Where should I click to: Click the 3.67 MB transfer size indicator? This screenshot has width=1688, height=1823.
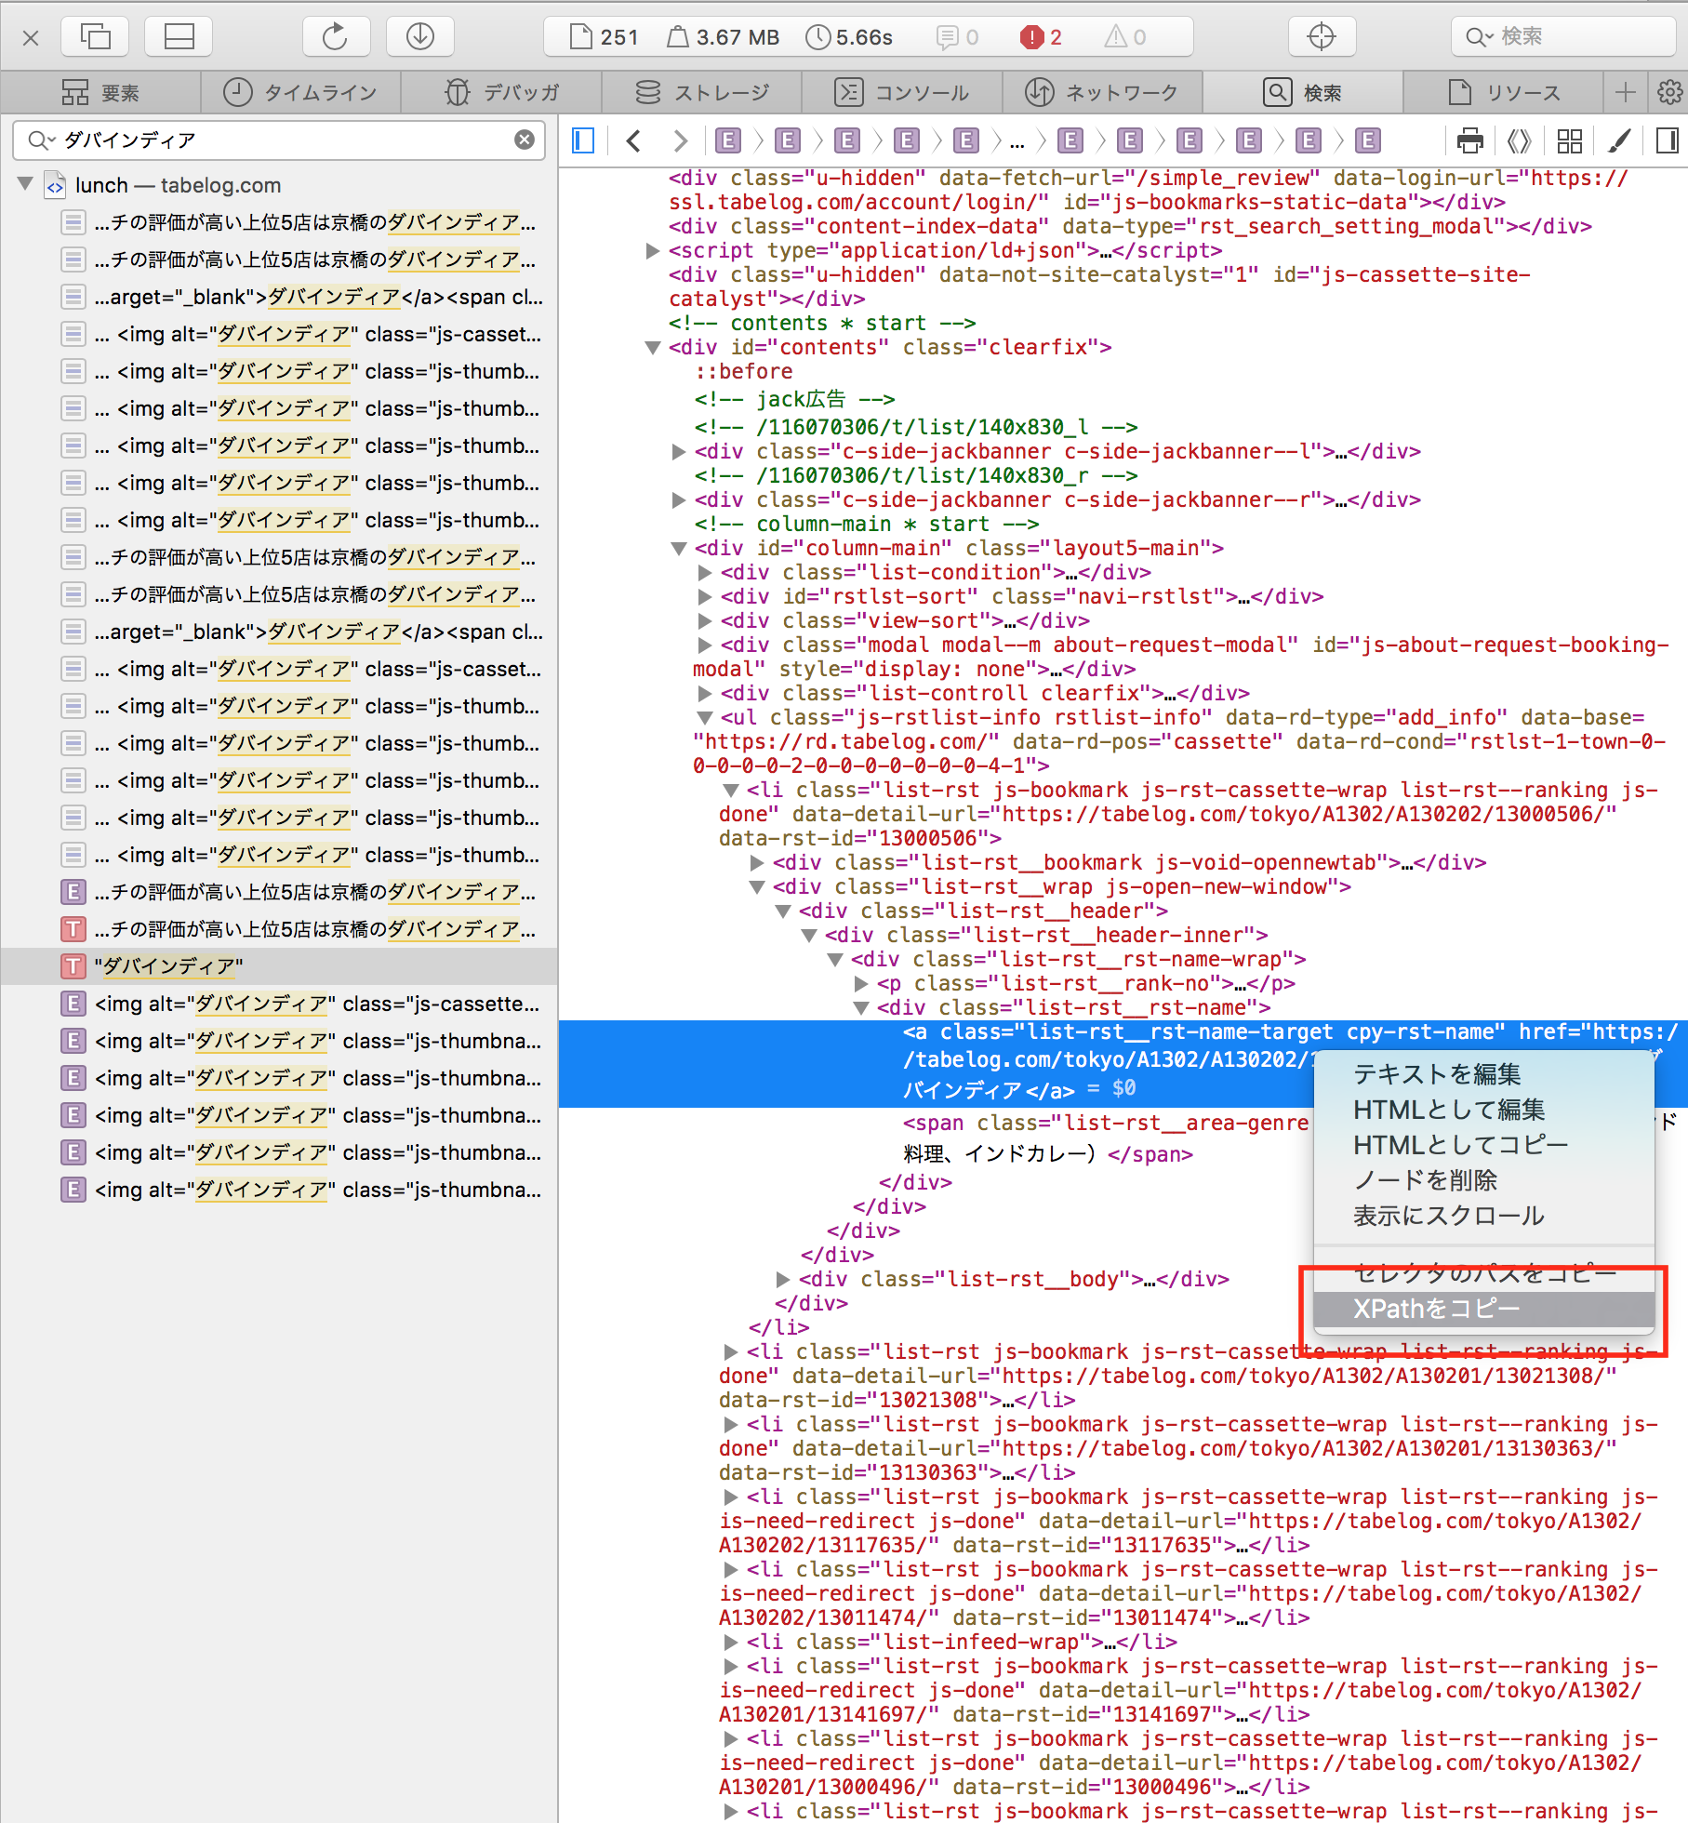click(724, 37)
